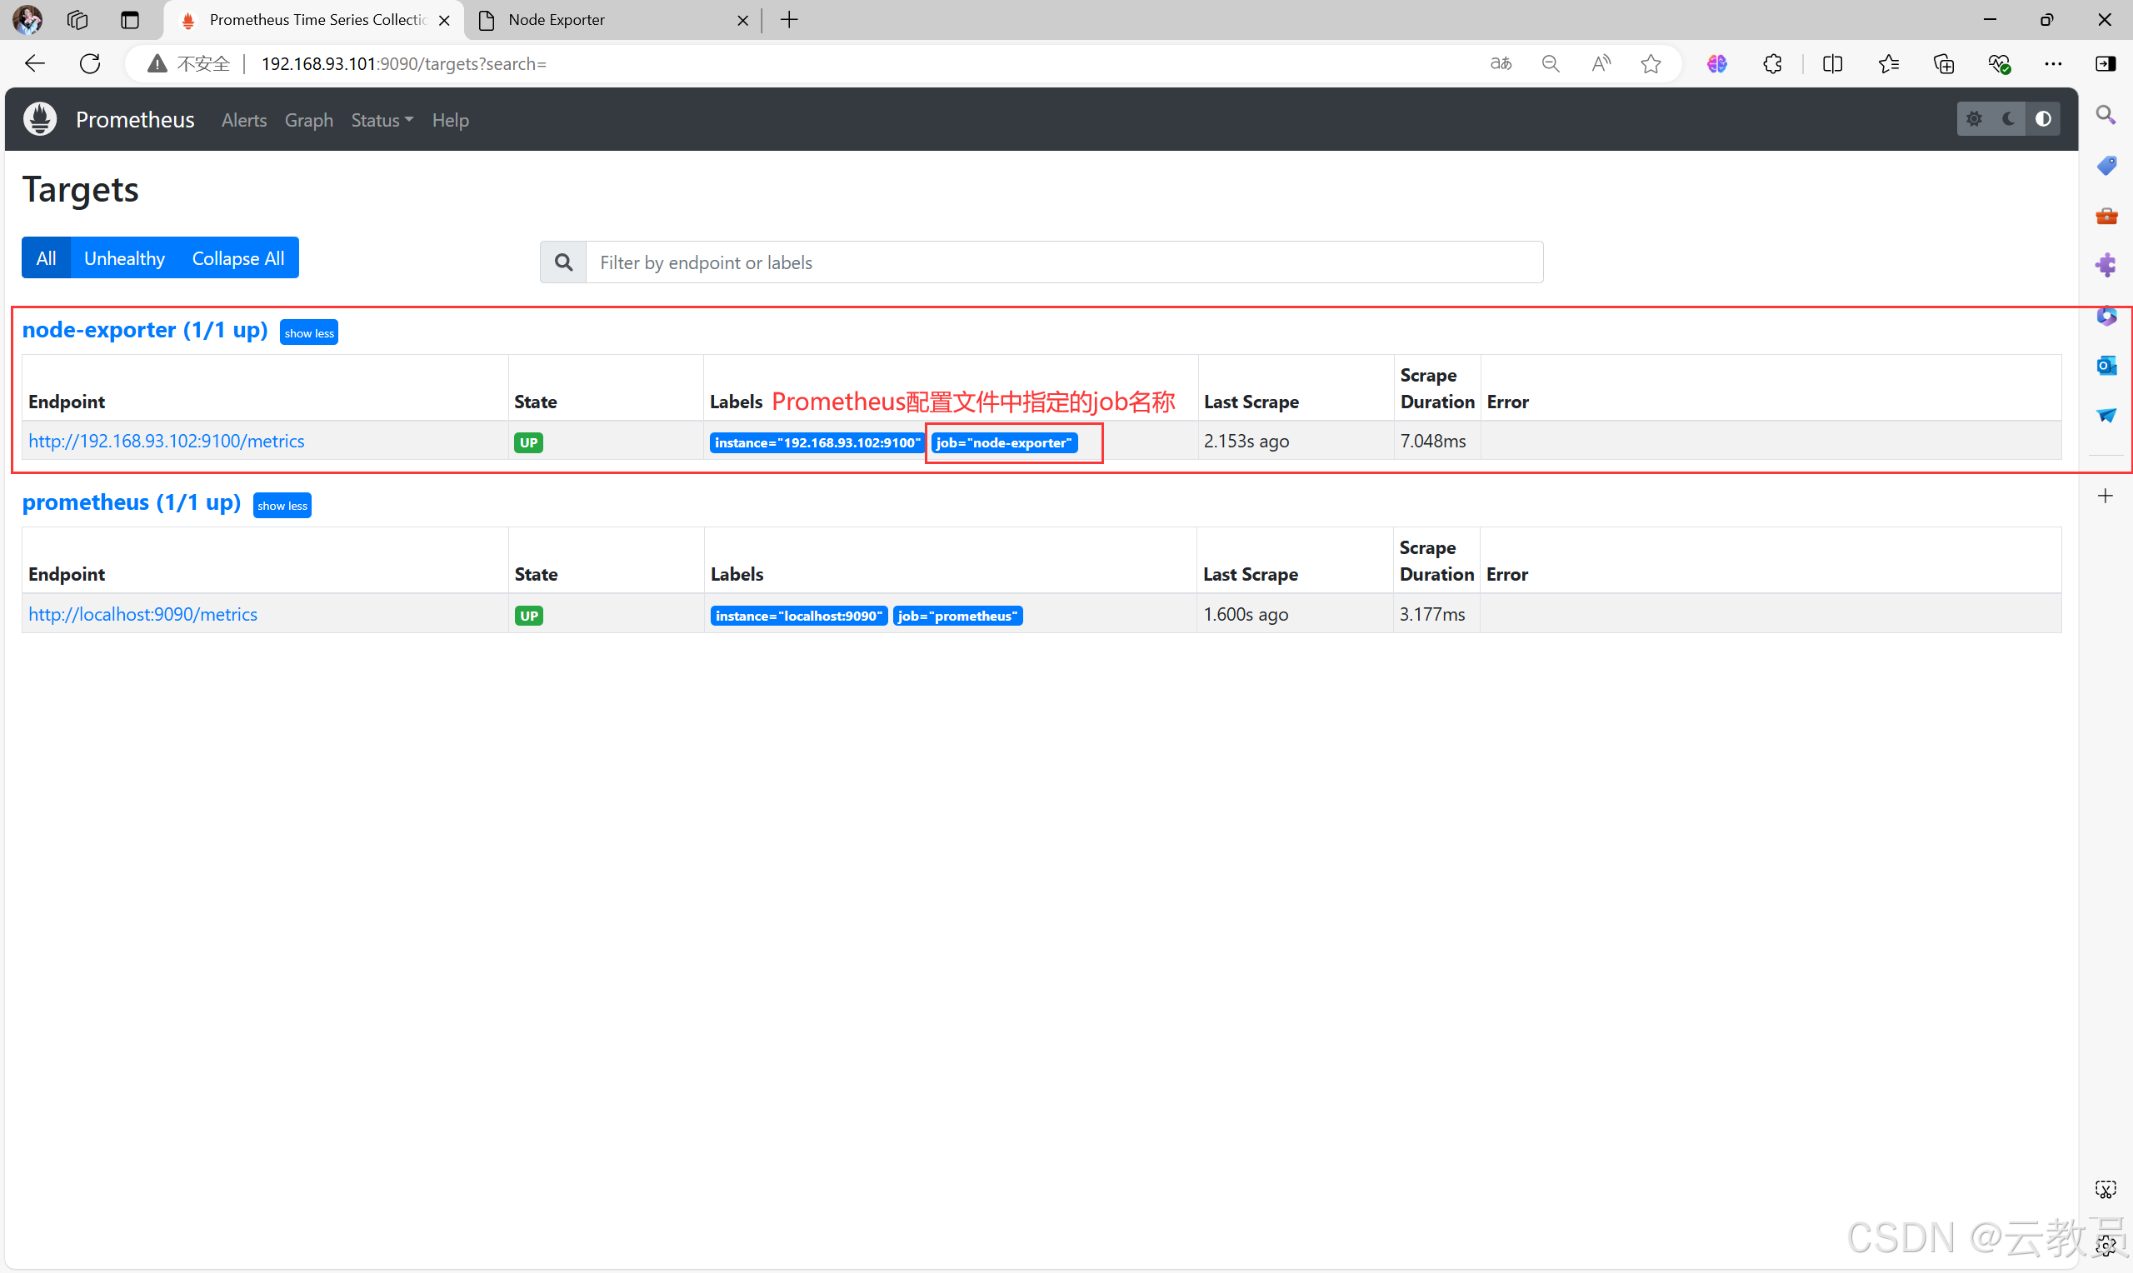Click the settings gear icon top right
Viewport: 2133px width, 1273px height.
(x=1974, y=118)
